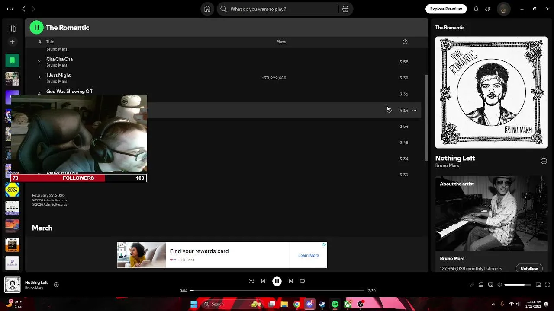This screenshot has width=554, height=311.
Task: Open the three-dot app menu at top-left
Action: click(10, 9)
